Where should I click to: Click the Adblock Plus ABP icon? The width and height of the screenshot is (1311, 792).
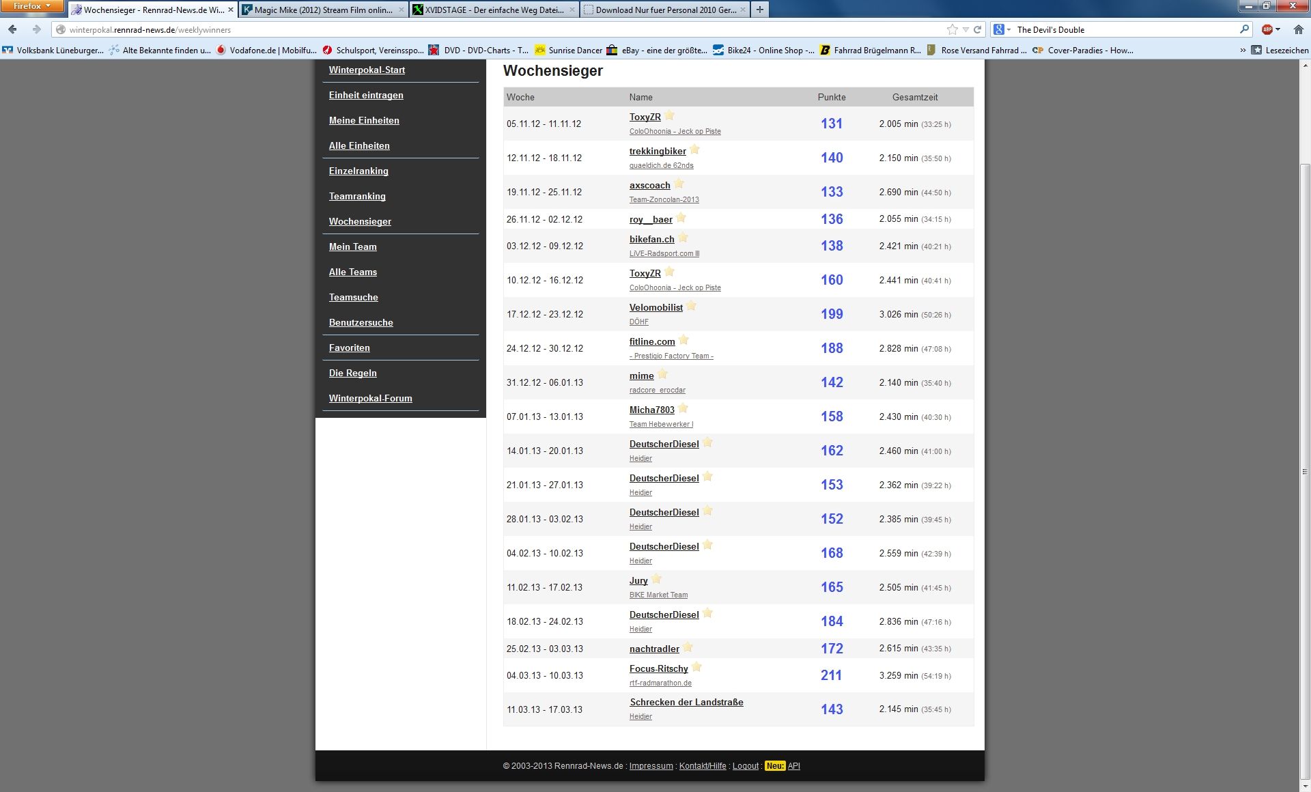[x=1267, y=29]
